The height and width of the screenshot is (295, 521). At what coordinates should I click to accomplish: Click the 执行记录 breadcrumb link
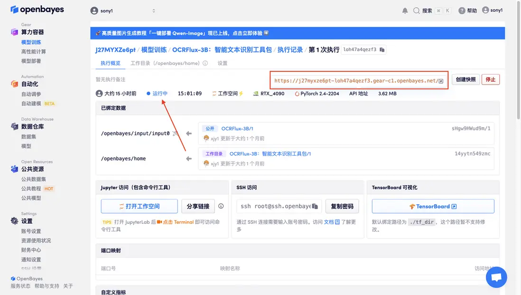pos(290,50)
